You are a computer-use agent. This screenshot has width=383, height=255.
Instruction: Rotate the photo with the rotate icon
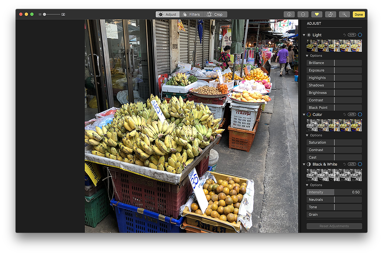click(x=331, y=15)
